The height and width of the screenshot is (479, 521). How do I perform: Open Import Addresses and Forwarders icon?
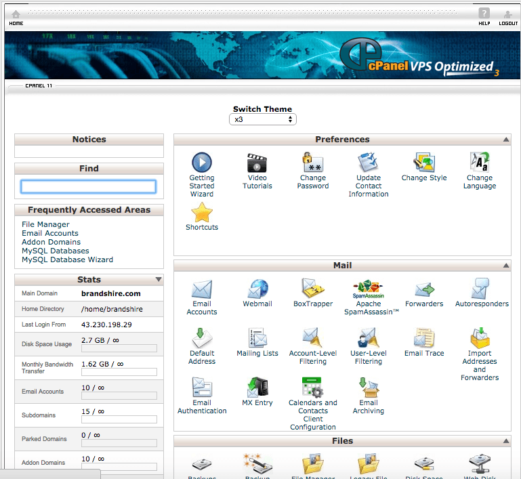tap(480, 338)
